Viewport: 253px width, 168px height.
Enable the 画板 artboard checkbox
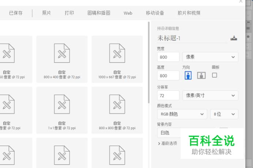click(x=215, y=75)
